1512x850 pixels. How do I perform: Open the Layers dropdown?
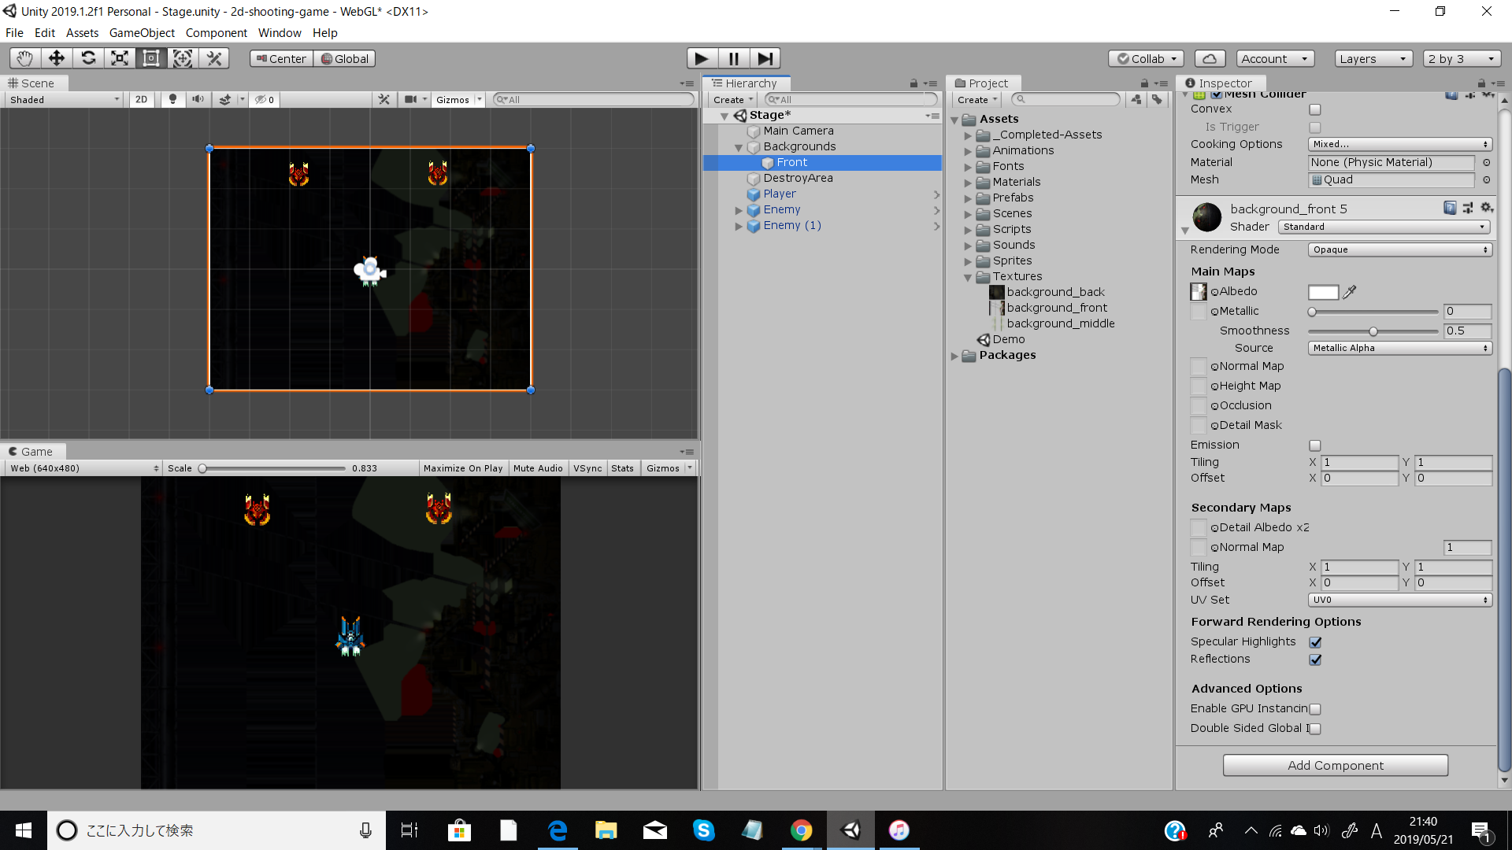1373,59
